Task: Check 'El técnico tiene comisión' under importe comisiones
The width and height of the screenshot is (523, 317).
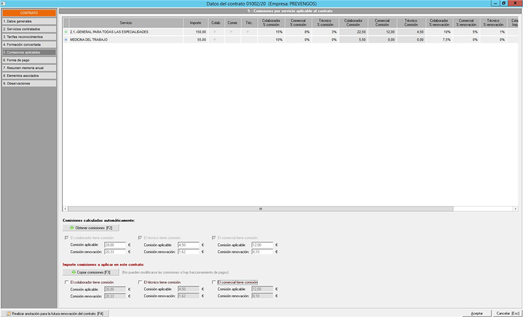Action: [140, 282]
